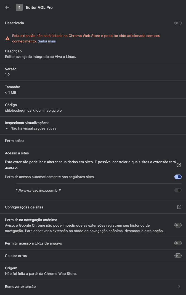This screenshot has width=186, height=295.
Task: Turn off automatic site access toggle
Action: point(178,177)
